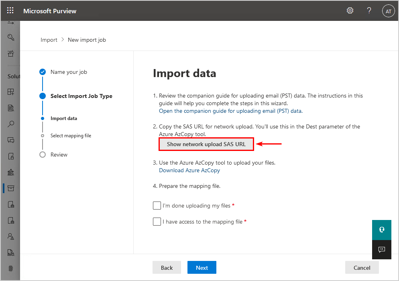This screenshot has width=399, height=281.
Task: Open the AT account avatar menu
Action: (388, 11)
